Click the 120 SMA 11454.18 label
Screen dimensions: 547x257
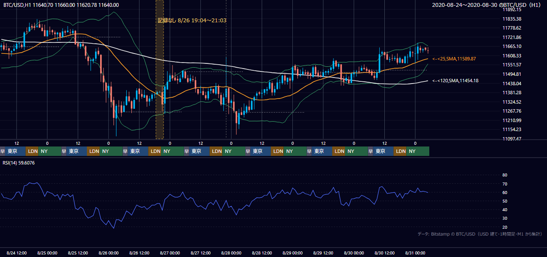click(x=455, y=81)
